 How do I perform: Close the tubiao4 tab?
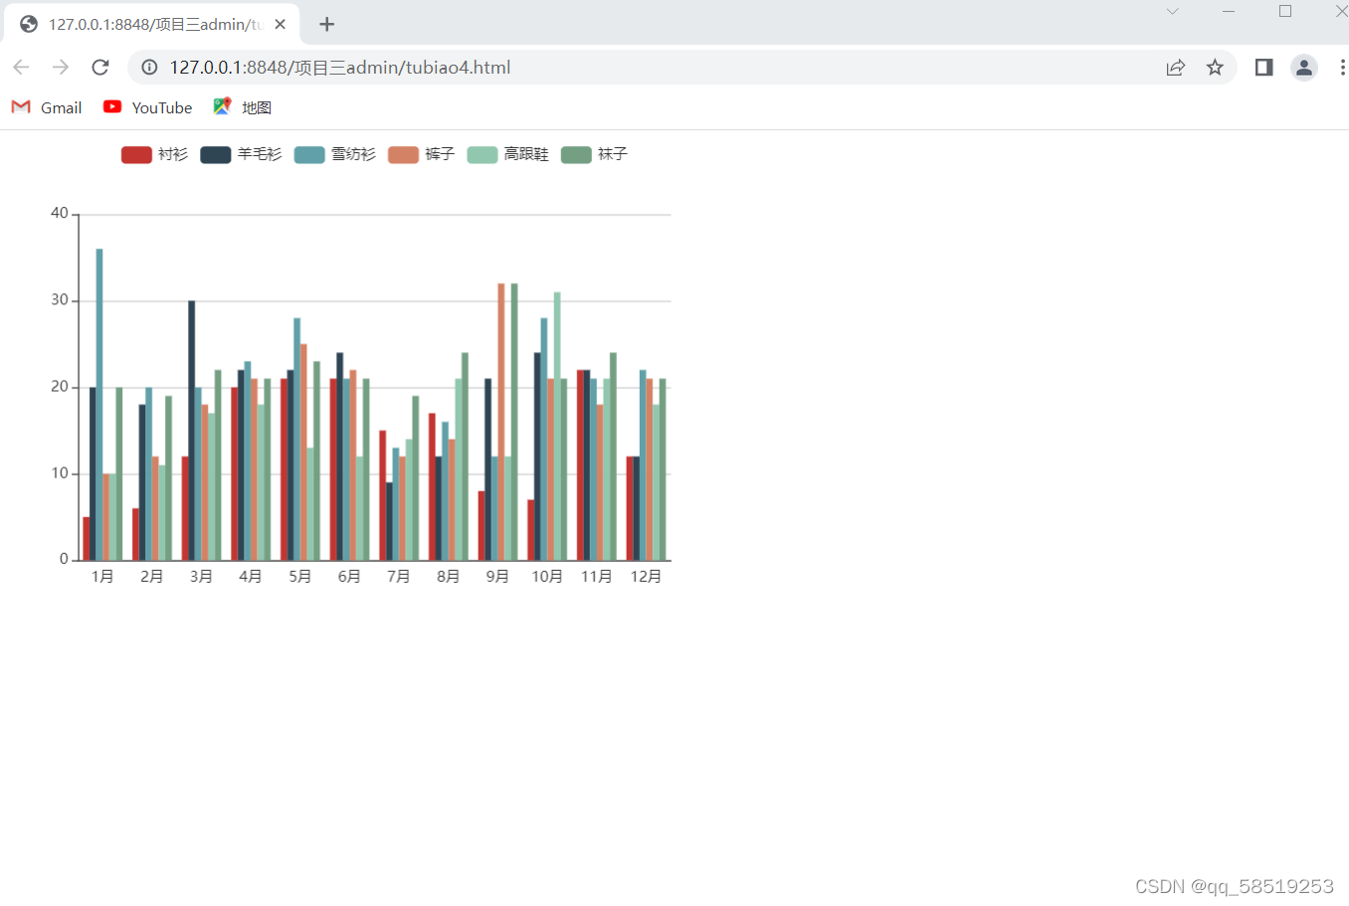[x=281, y=24]
